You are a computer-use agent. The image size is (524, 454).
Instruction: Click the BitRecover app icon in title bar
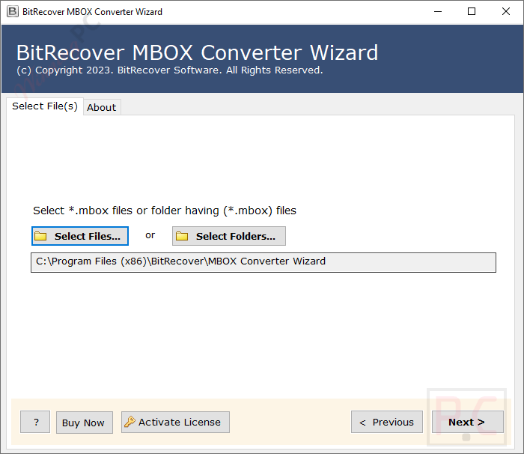coord(13,11)
